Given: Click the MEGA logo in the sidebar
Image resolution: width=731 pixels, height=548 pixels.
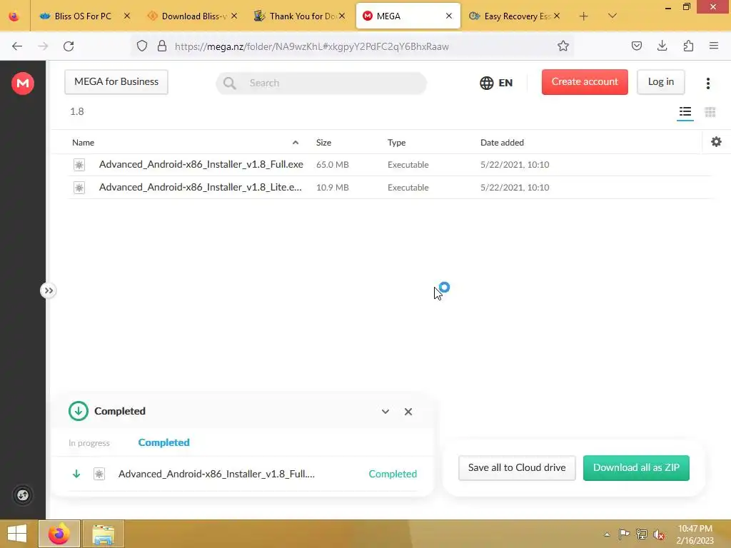Looking at the screenshot, I should (x=22, y=83).
